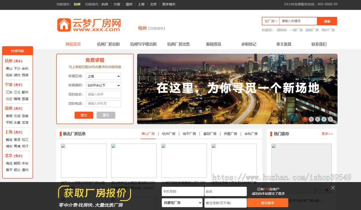Close the bottom quote banner
Viewport: 361px width, 210px height.
[332, 188]
